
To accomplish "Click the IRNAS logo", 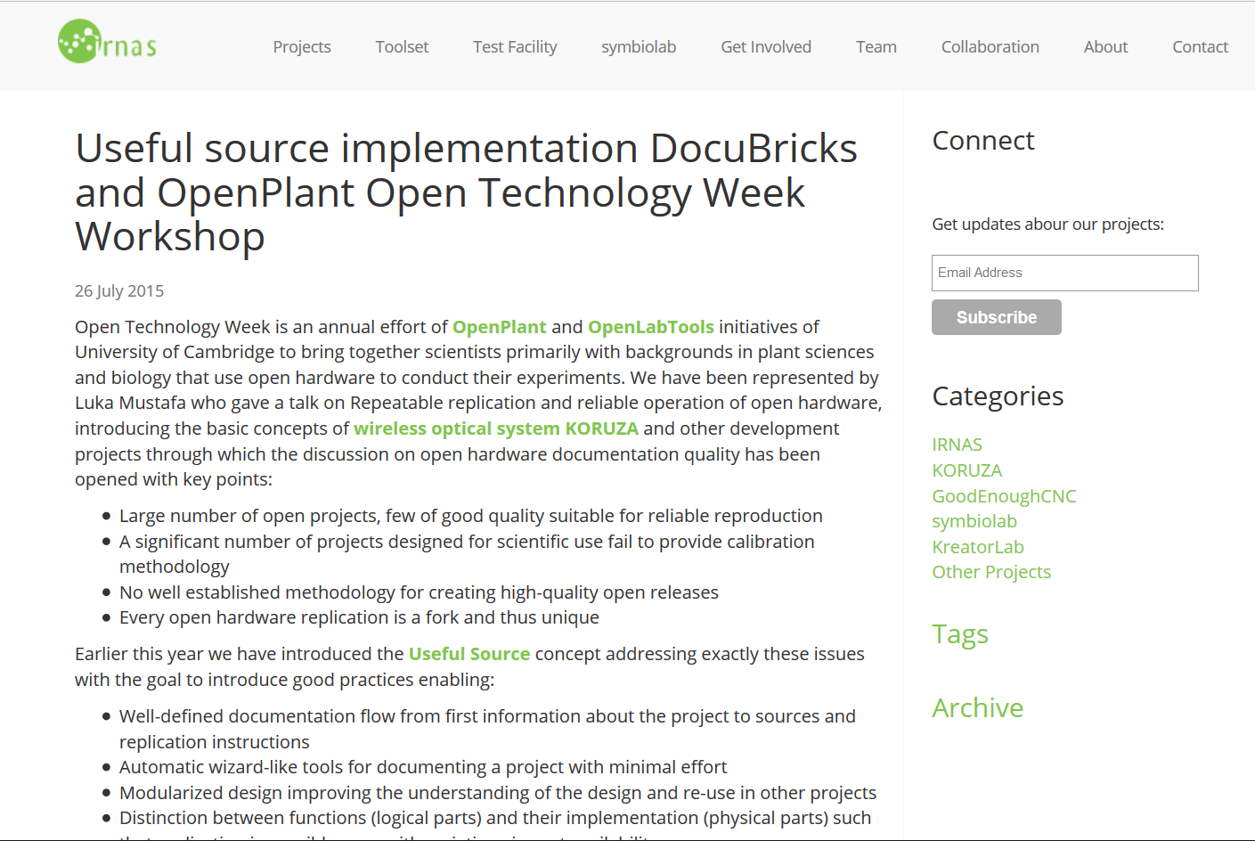I will pos(108,42).
